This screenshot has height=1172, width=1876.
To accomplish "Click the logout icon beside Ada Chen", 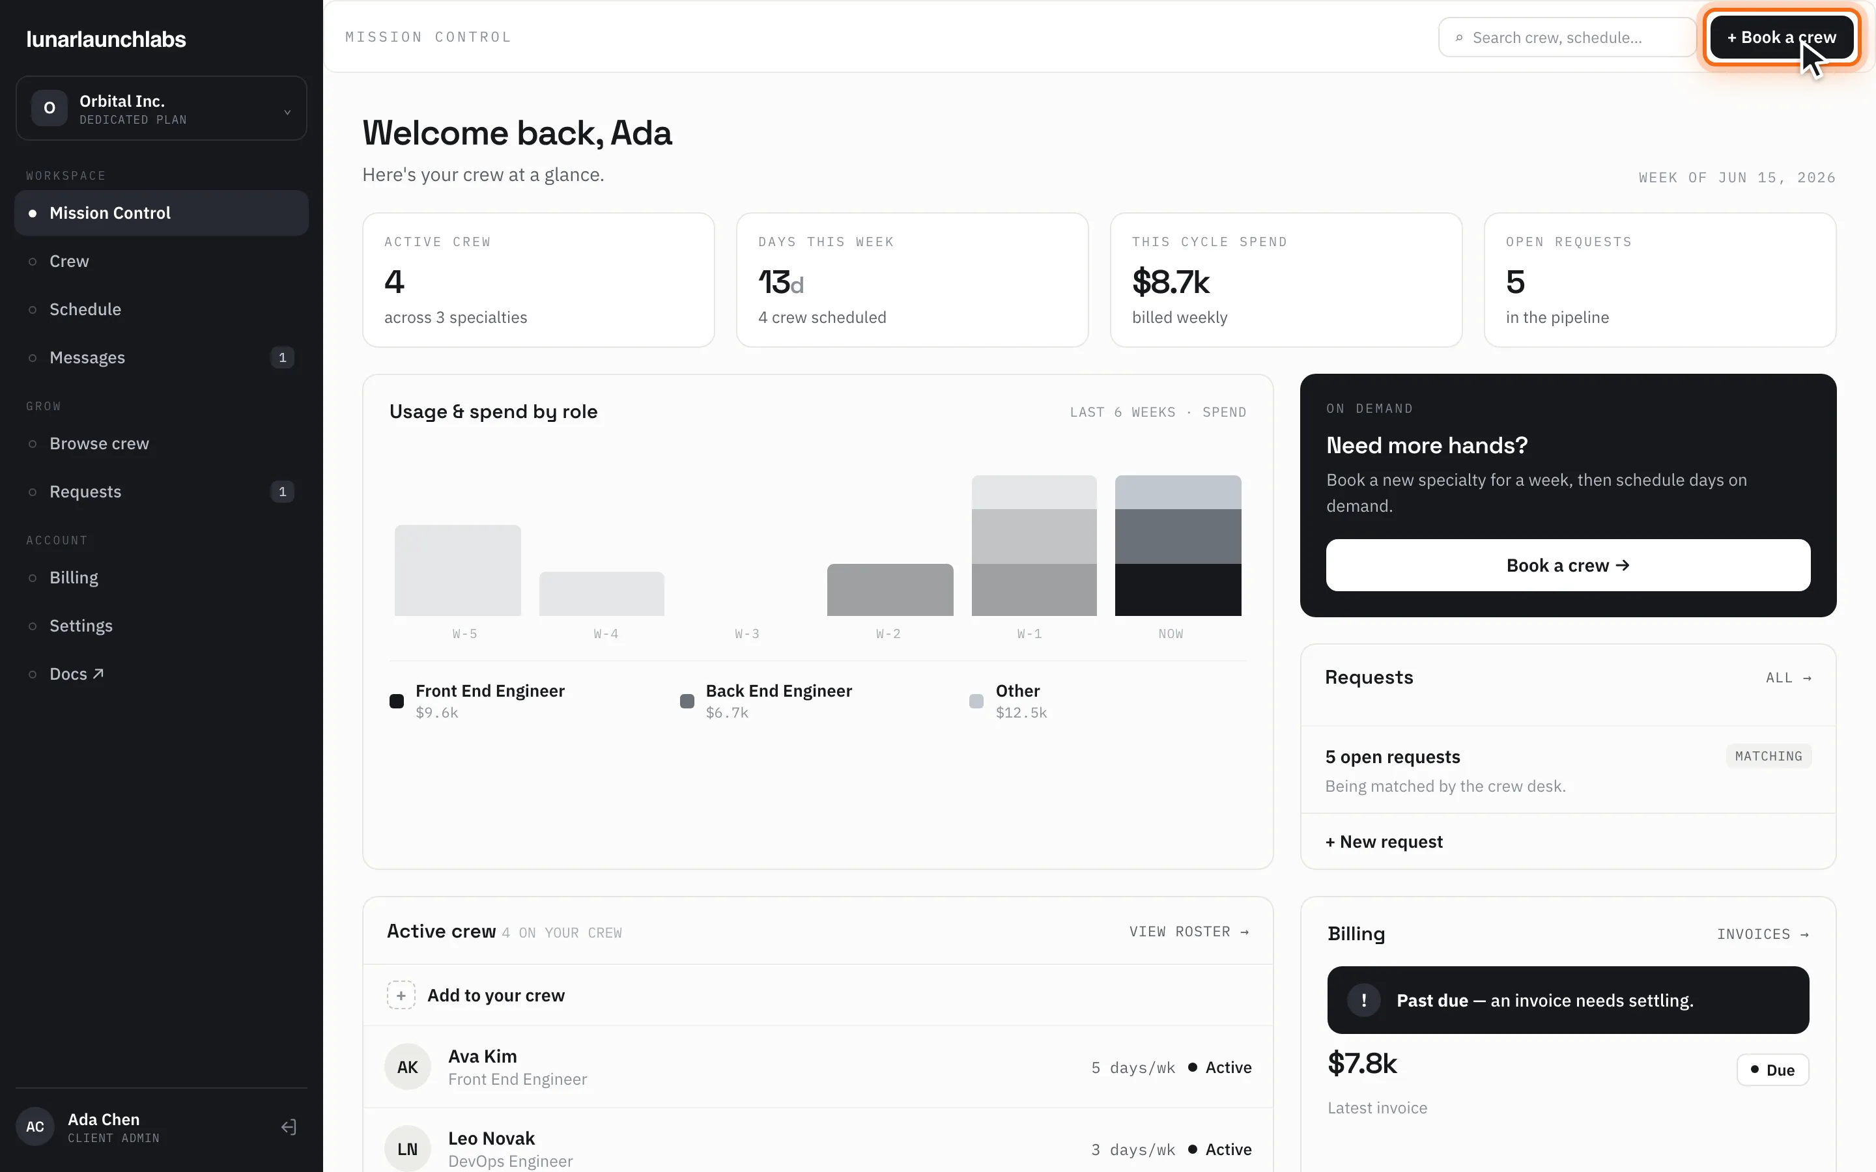I will [289, 1127].
